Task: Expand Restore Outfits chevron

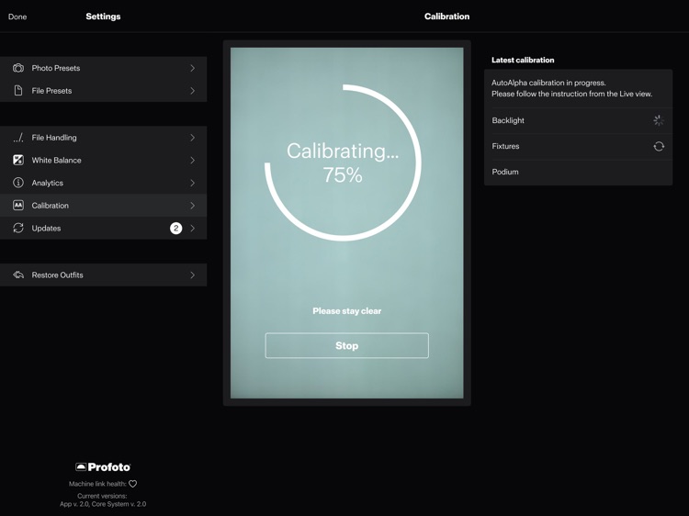Action: pyautogui.click(x=193, y=275)
